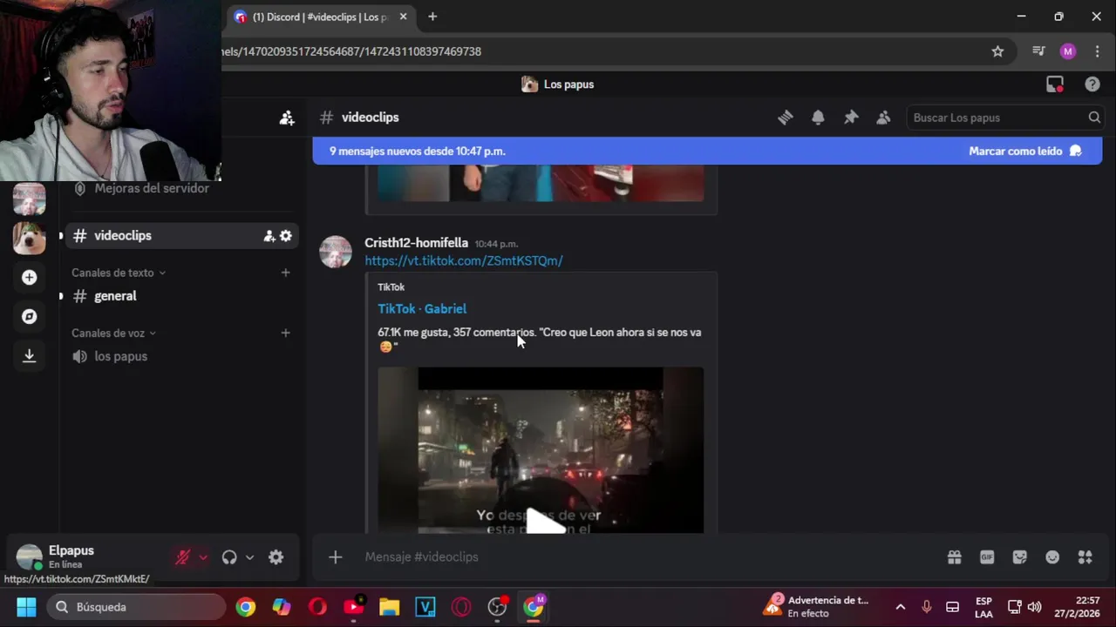Click the Chrome address bar URL
Screen dimensions: 1116x627
[602, 51]
